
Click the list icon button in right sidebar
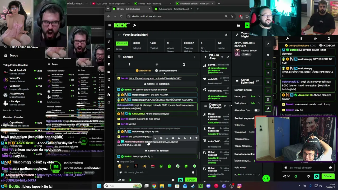(268, 73)
